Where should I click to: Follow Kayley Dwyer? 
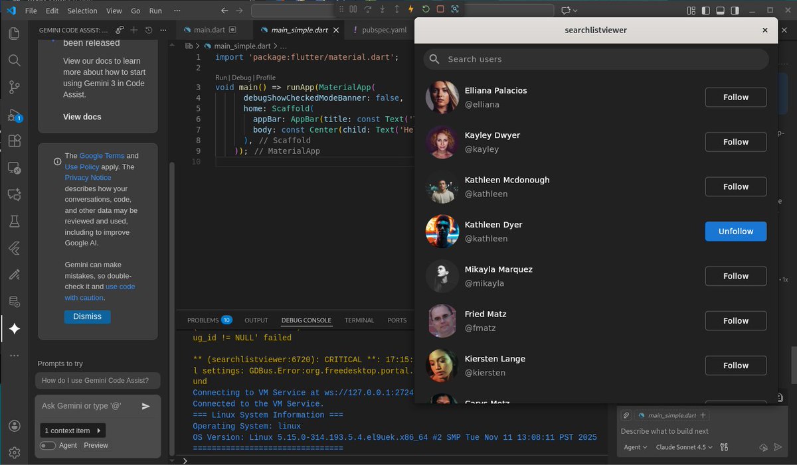pos(736,142)
